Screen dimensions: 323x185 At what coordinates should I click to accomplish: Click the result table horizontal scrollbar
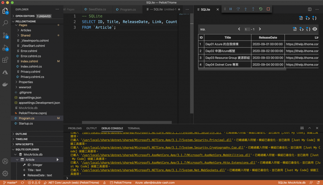click(x=242, y=69)
